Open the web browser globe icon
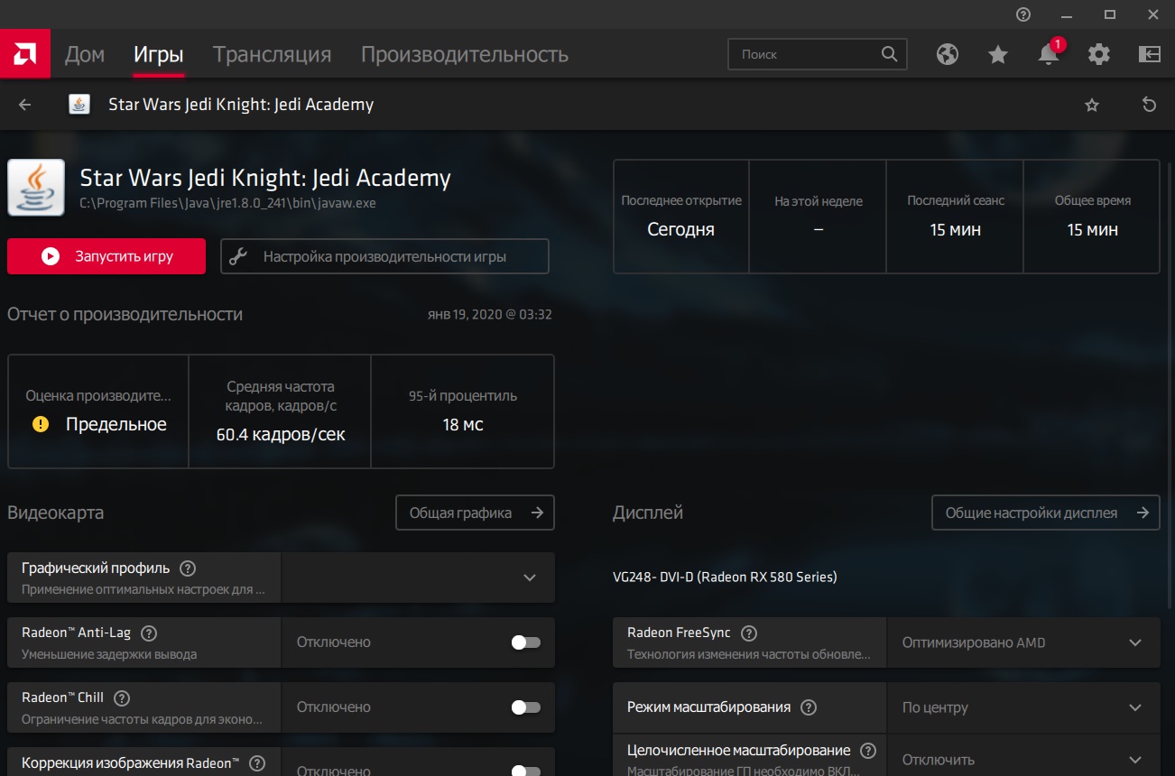1175x776 pixels. pos(947,54)
